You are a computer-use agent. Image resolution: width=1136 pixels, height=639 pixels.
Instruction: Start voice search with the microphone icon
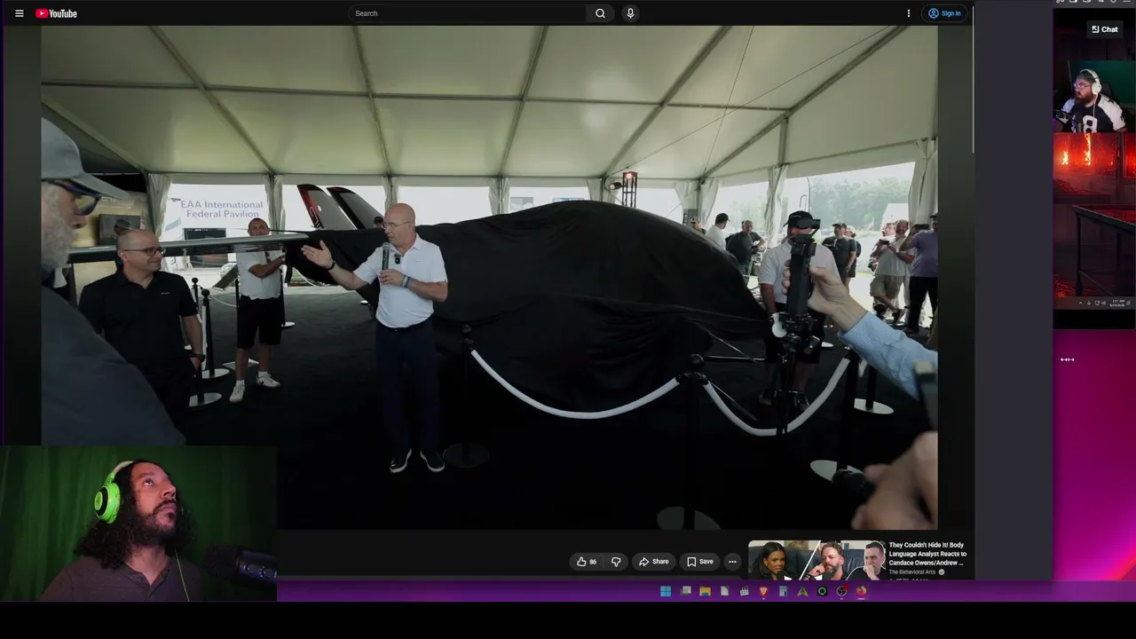[630, 13]
